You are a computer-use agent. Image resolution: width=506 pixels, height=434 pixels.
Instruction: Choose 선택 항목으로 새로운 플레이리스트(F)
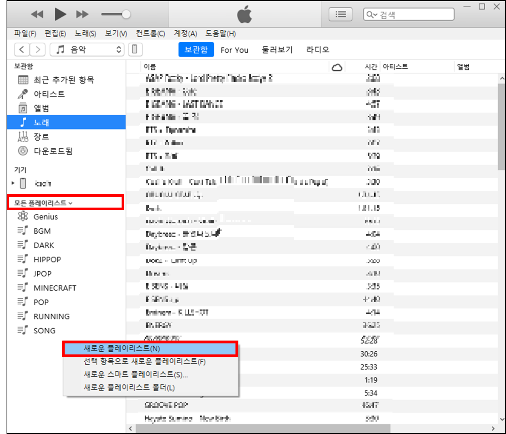(150, 362)
